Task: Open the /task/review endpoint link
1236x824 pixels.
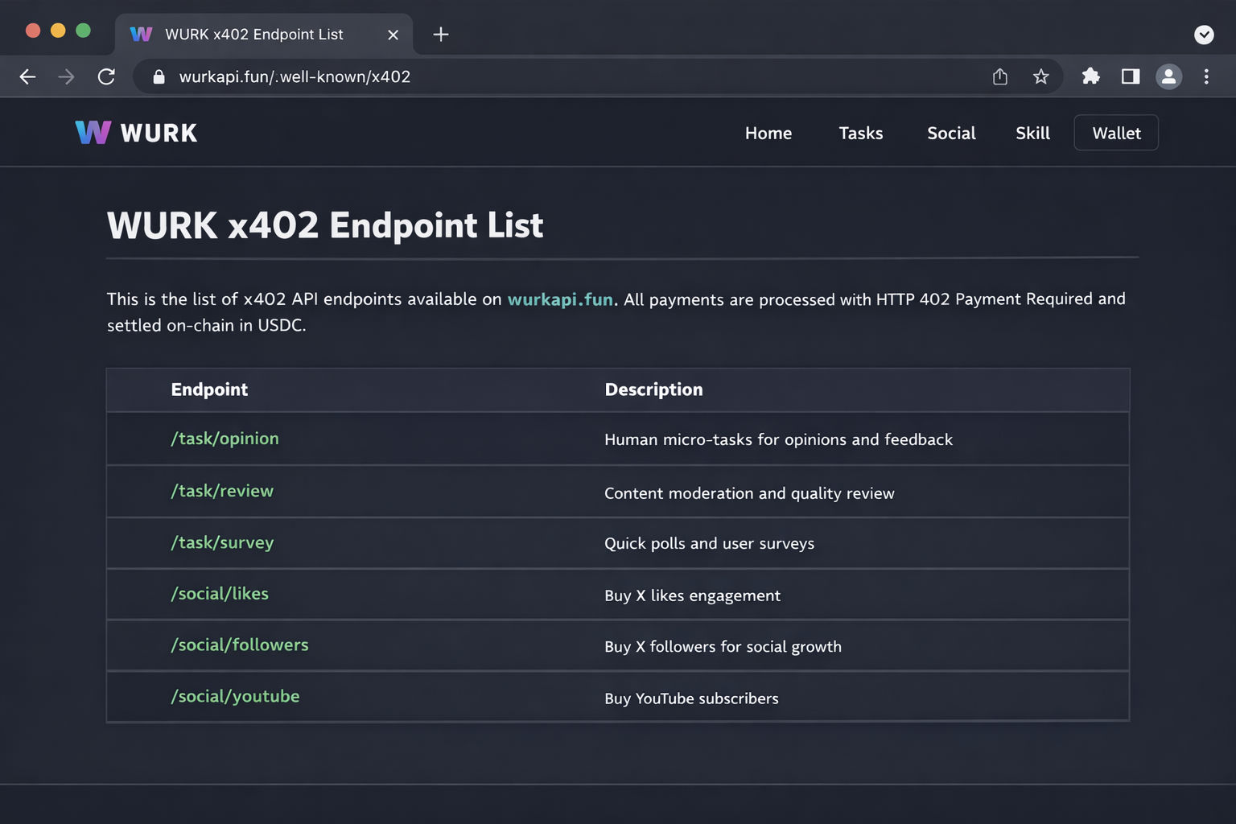Action: point(222,491)
